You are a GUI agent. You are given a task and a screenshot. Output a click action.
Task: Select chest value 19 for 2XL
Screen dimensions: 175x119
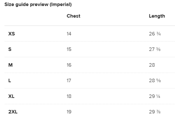[x=69, y=112]
